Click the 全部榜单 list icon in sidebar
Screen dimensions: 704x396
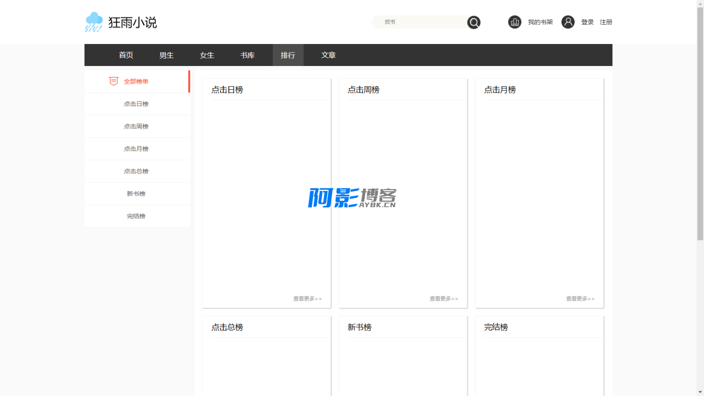tap(113, 81)
